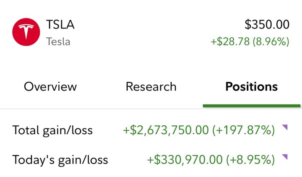Image resolution: width=302 pixels, height=177 pixels.
Task: Click the green underline below Positions
Action: [252, 106]
